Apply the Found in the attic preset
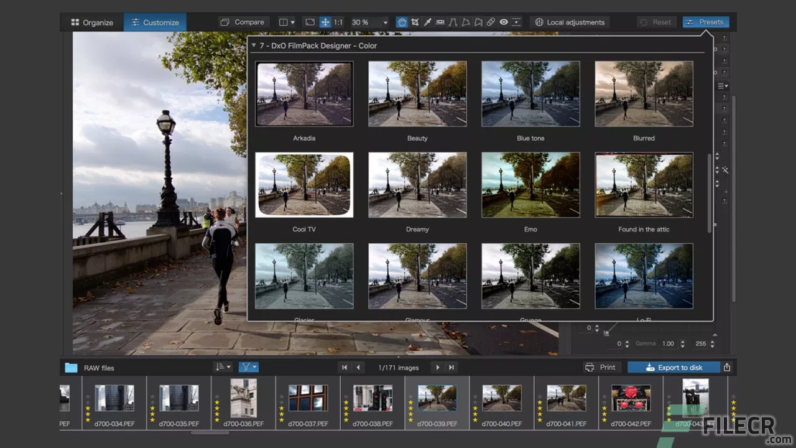 [x=644, y=185]
